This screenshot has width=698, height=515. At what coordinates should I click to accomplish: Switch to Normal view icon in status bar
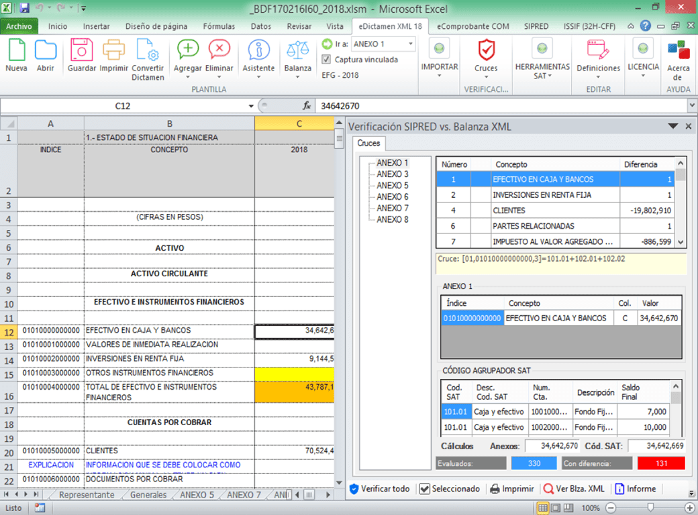point(543,508)
